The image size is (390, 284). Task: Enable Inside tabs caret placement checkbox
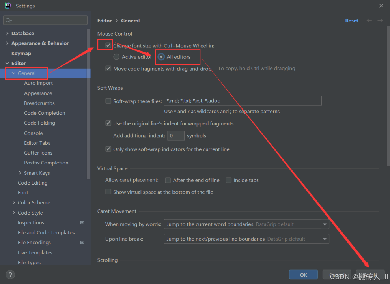(229, 180)
